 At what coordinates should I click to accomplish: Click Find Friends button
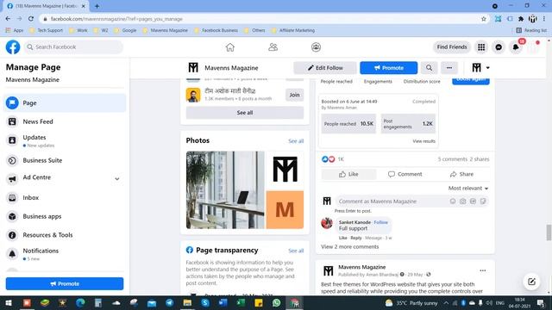click(452, 47)
